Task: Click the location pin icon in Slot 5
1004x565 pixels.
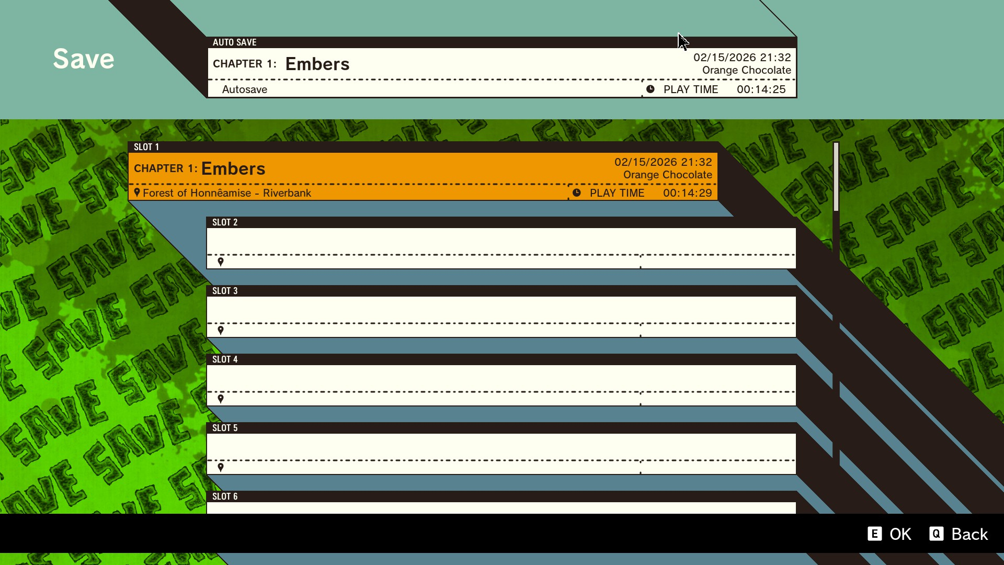Action: [x=221, y=467]
